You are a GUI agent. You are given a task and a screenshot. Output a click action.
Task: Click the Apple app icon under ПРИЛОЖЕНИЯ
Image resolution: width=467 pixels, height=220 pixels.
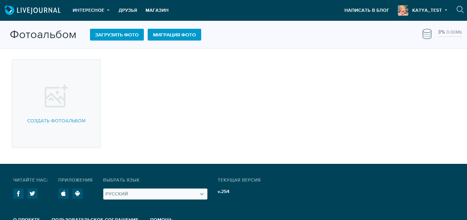pos(63,193)
